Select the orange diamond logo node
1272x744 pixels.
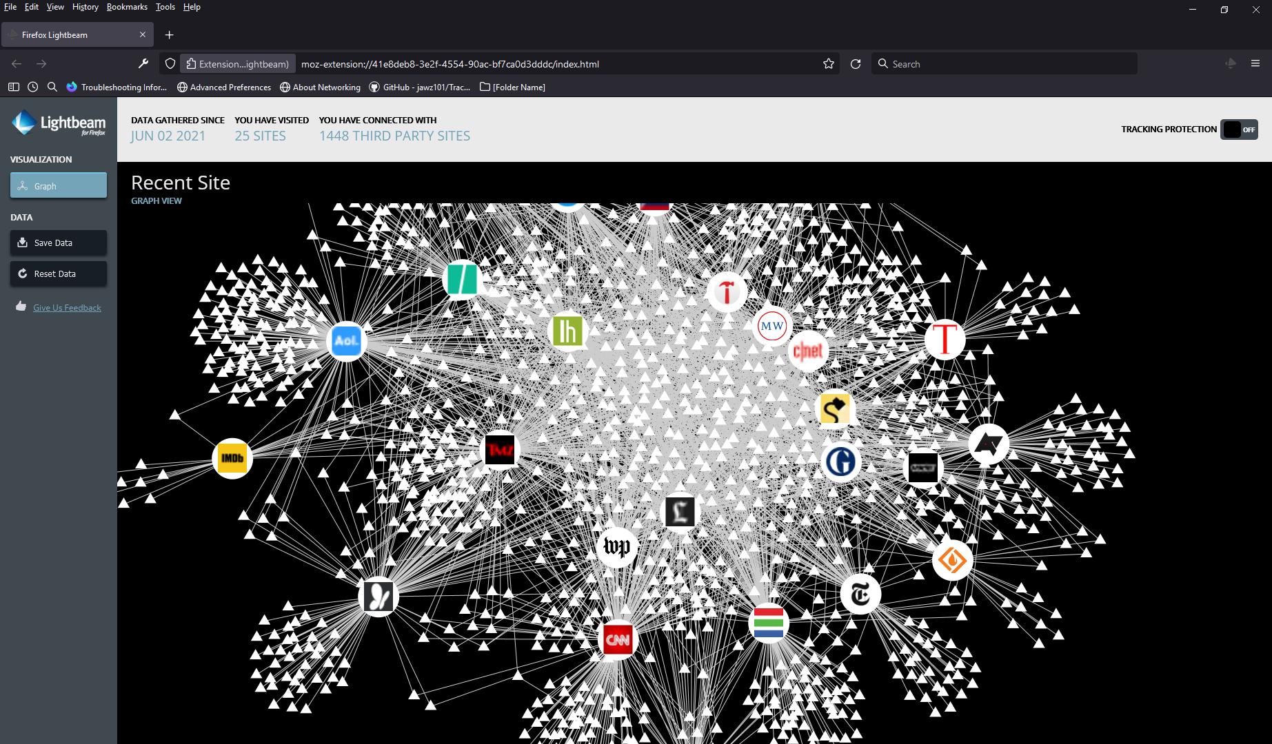pos(952,560)
